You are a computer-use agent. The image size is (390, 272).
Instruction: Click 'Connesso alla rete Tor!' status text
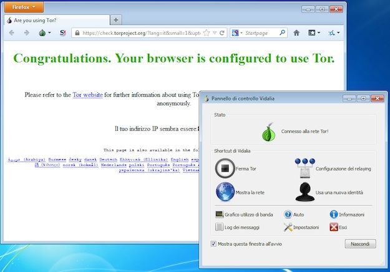click(305, 131)
